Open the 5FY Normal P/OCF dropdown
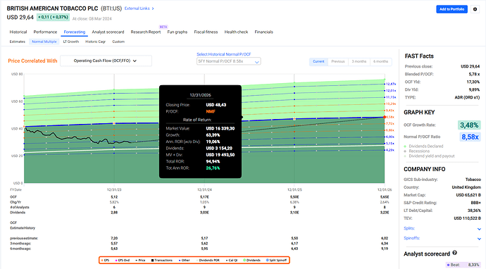Image resolution: width=486 pixels, height=269 pixels. point(229,61)
